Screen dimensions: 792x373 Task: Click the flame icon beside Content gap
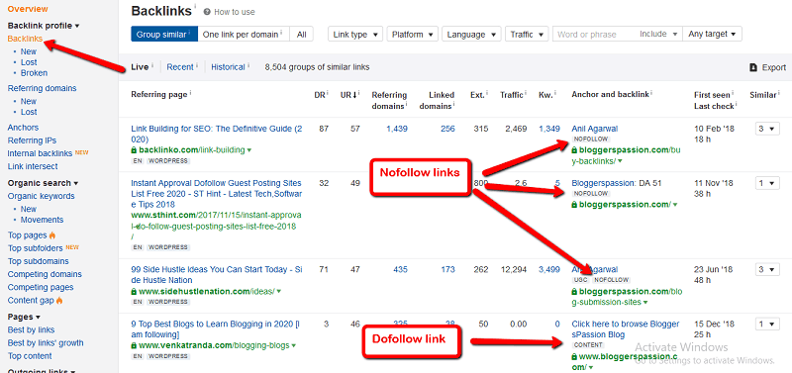[x=59, y=301]
